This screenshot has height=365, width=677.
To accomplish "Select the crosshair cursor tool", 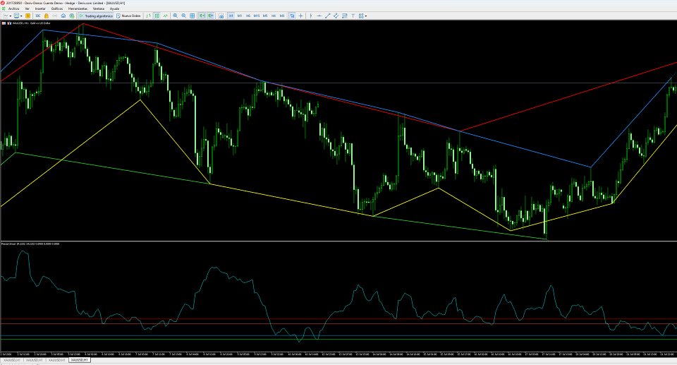I will point(301,16).
